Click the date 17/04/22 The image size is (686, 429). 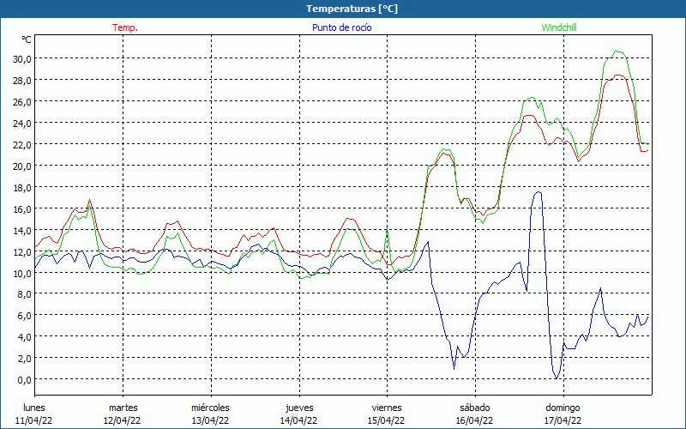[563, 420]
